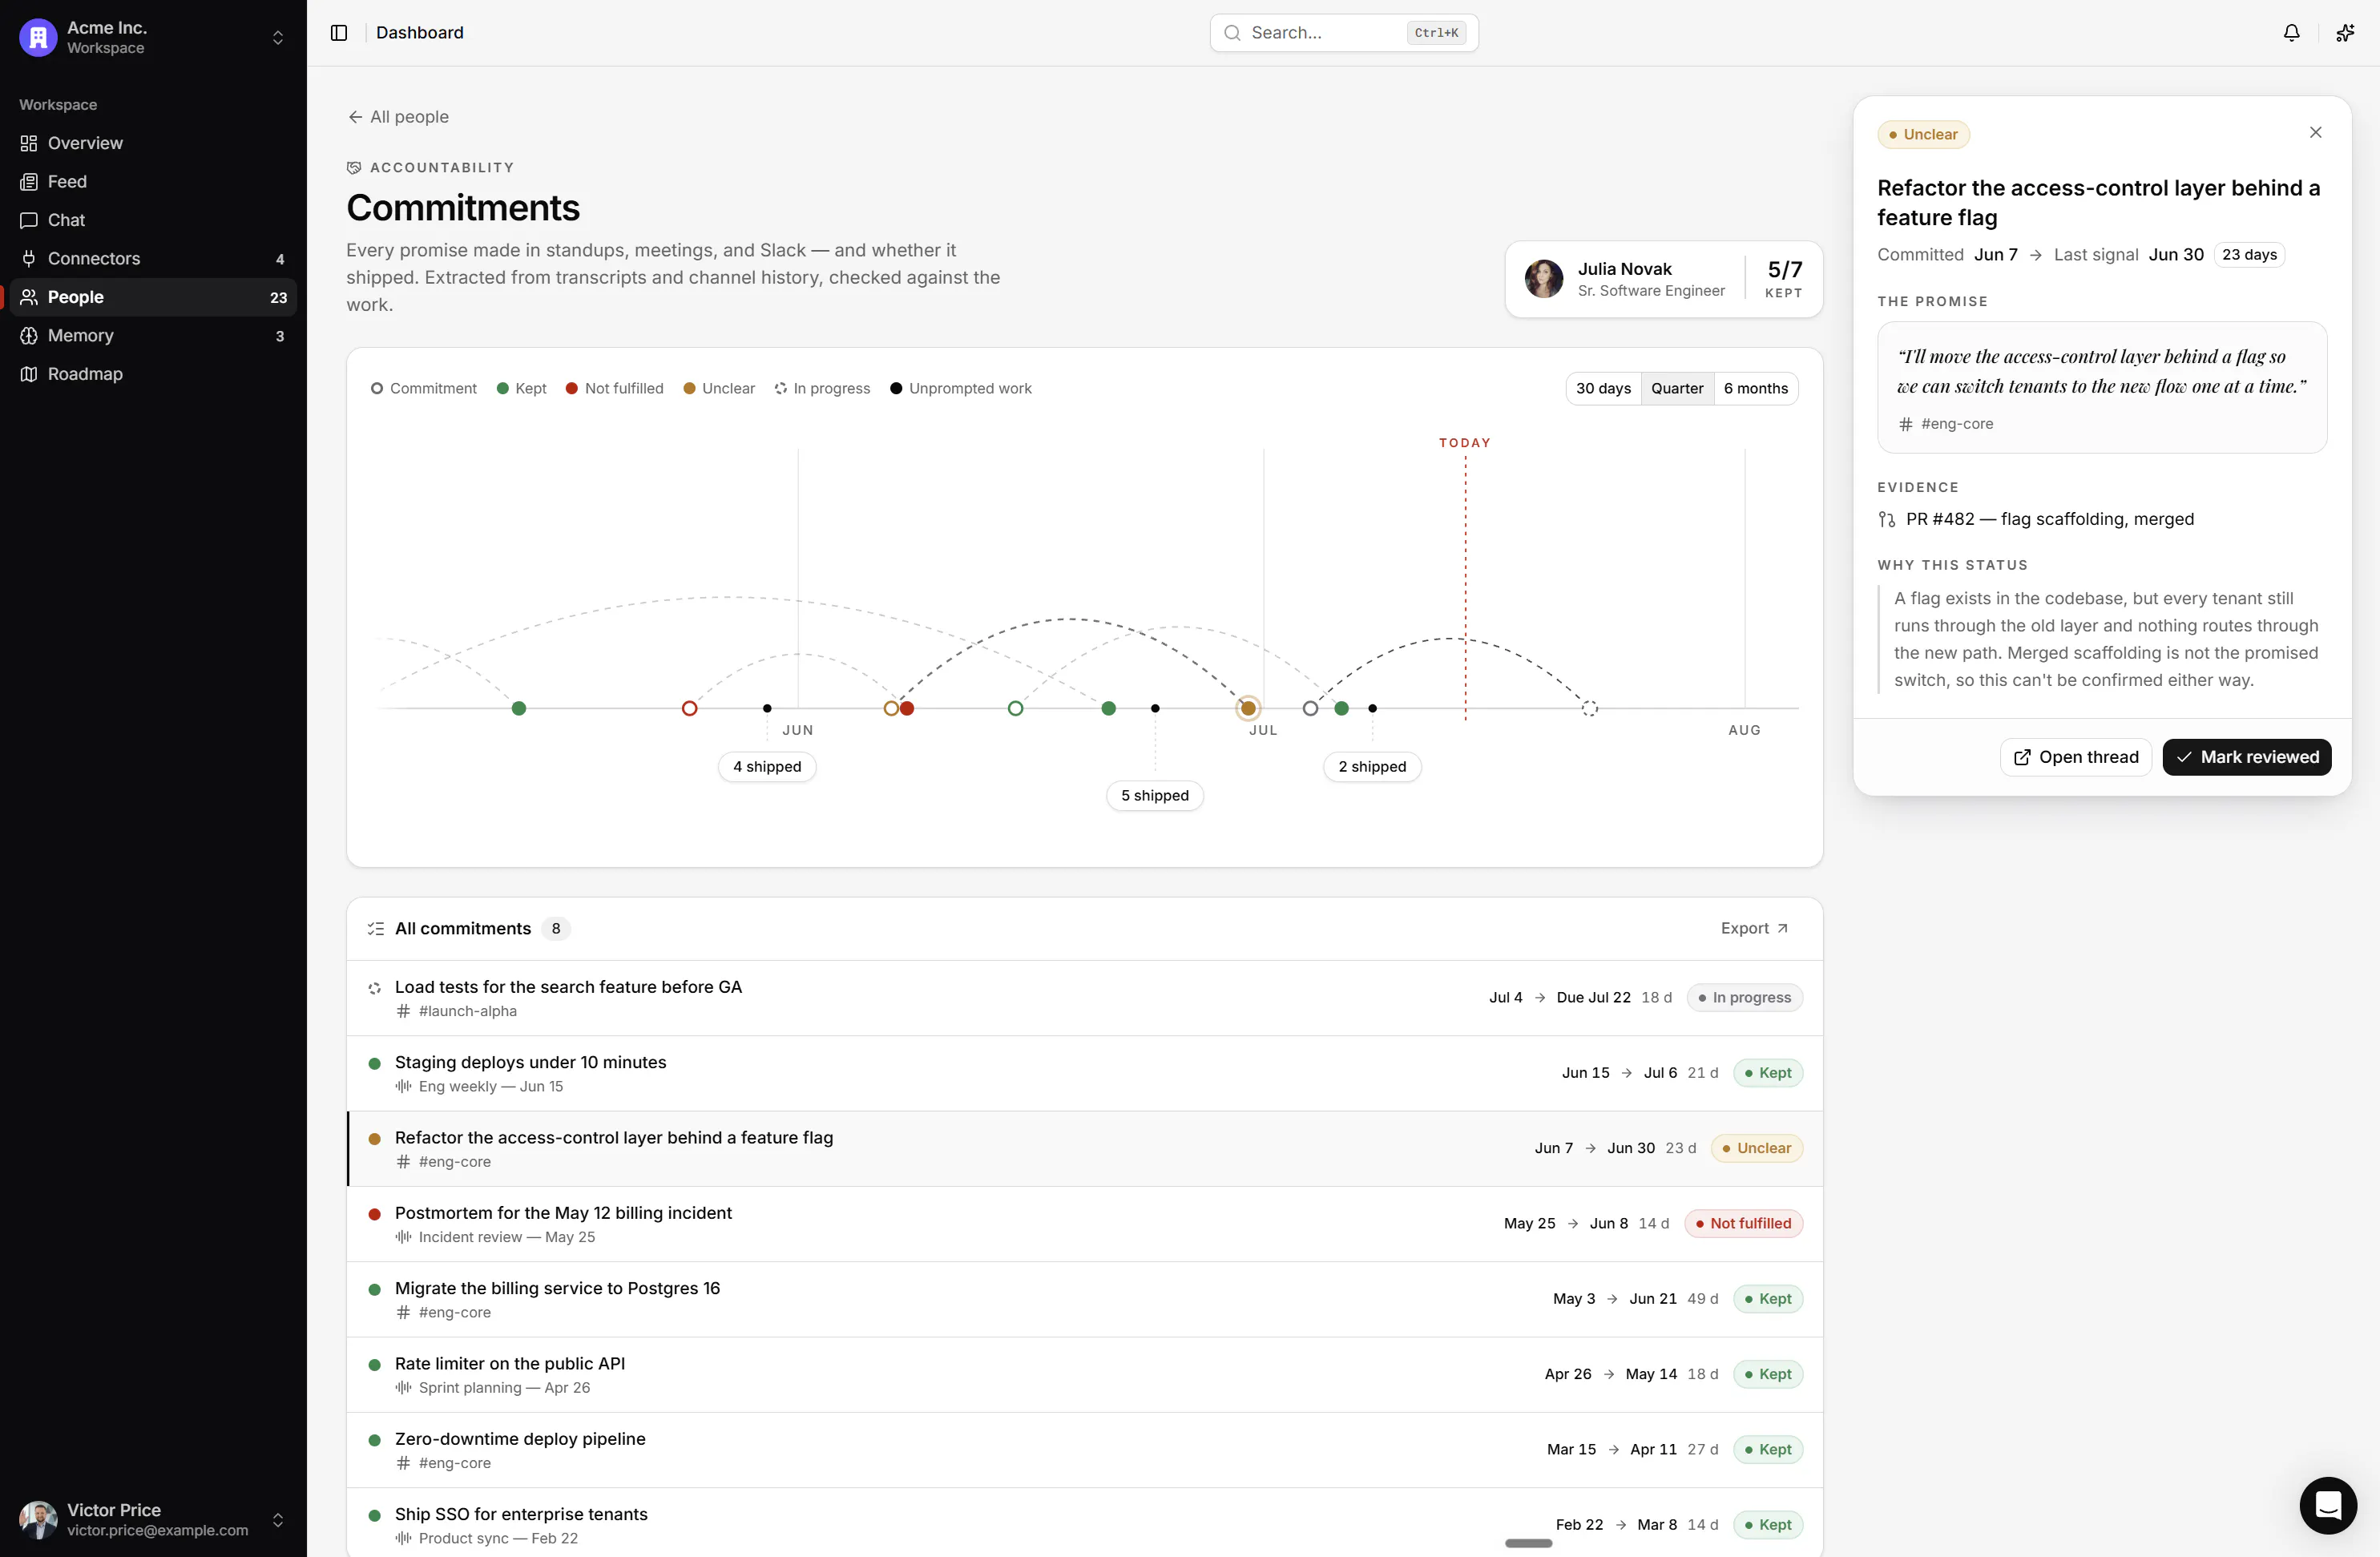The width and height of the screenshot is (2380, 1557).
Task: Toggle the sidebar panel icon
Action: pyautogui.click(x=339, y=33)
